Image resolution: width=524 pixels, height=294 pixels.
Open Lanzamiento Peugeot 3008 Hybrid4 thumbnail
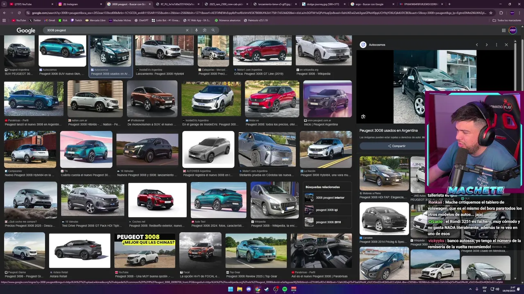pos(164,50)
